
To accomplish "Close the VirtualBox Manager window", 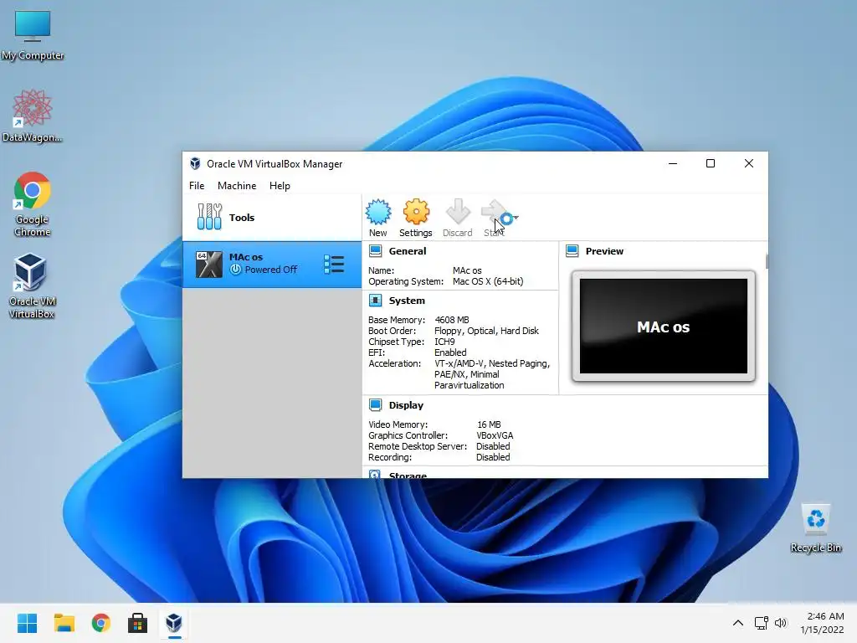I will (749, 163).
